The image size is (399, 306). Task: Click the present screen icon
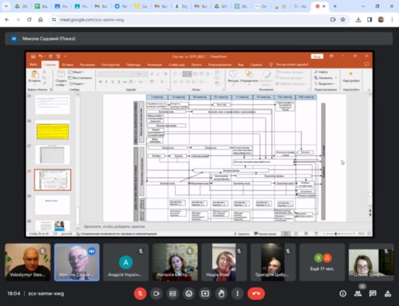point(205,293)
